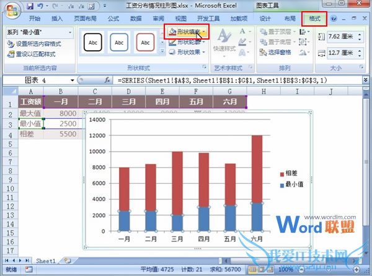The height and width of the screenshot is (276, 372).
Task: Select cell 最大值 in A2
Action: (x=31, y=114)
